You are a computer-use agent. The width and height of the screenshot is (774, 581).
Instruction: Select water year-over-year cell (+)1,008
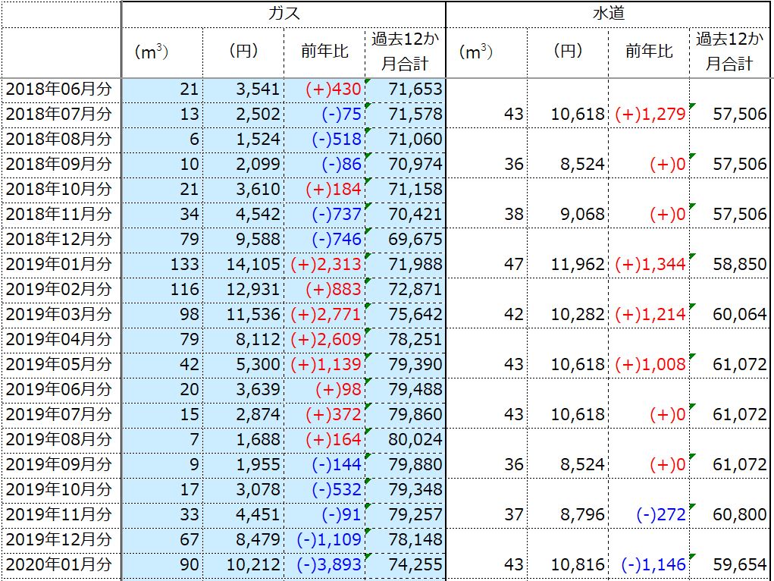point(649,366)
